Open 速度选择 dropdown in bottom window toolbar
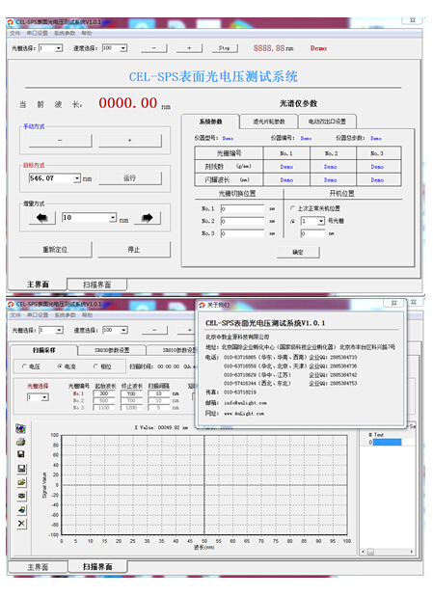This screenshot has width=433, height=596. coord(124,331)
